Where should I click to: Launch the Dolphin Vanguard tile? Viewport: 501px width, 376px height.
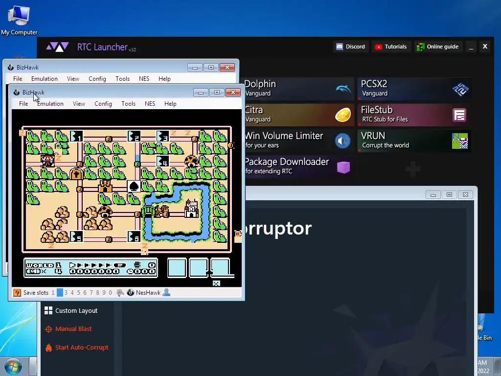click(299, 89)
